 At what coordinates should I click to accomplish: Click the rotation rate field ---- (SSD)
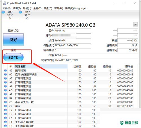pos(127,41)
